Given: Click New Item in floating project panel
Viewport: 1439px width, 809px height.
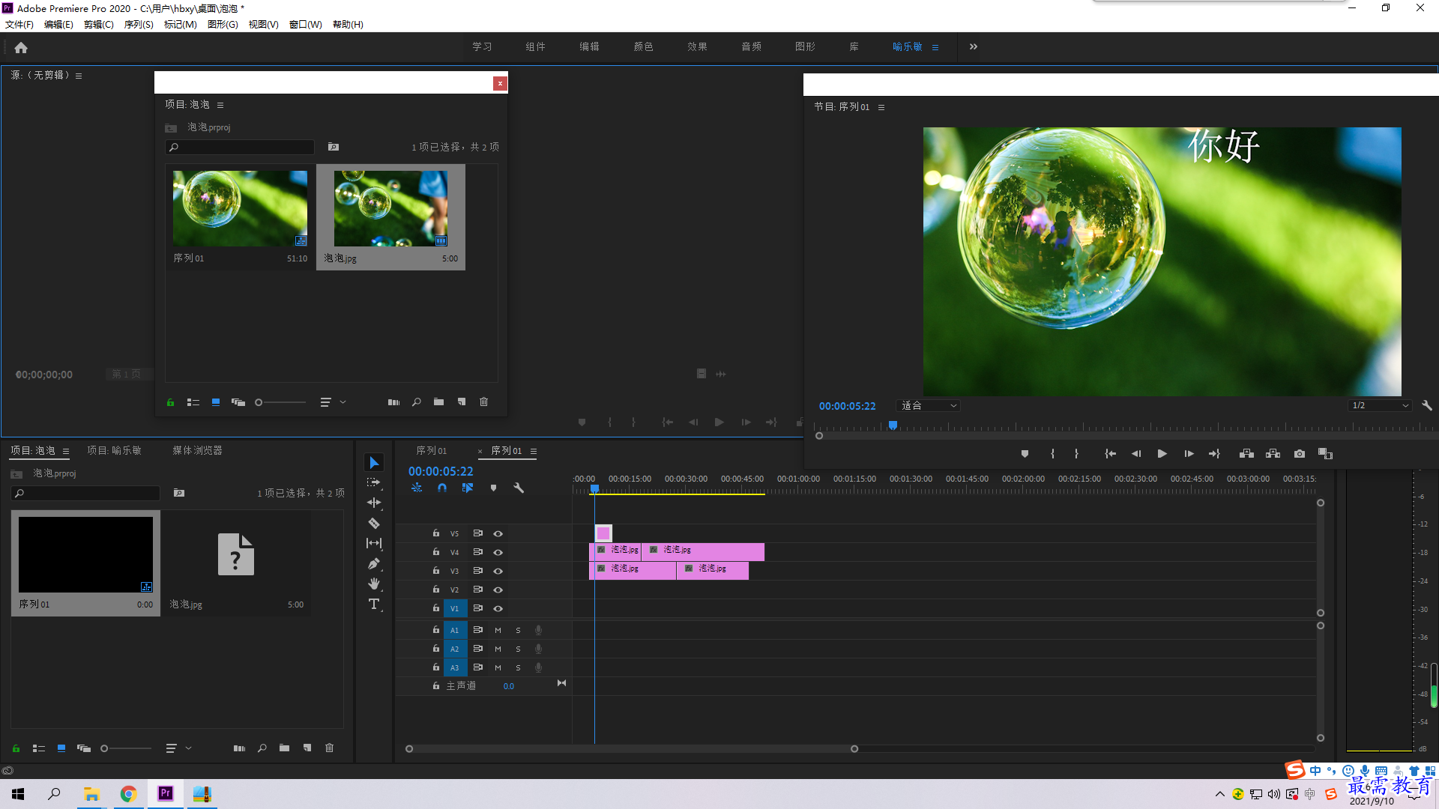Looking at the screenshot, I should (x=462, y=402).
